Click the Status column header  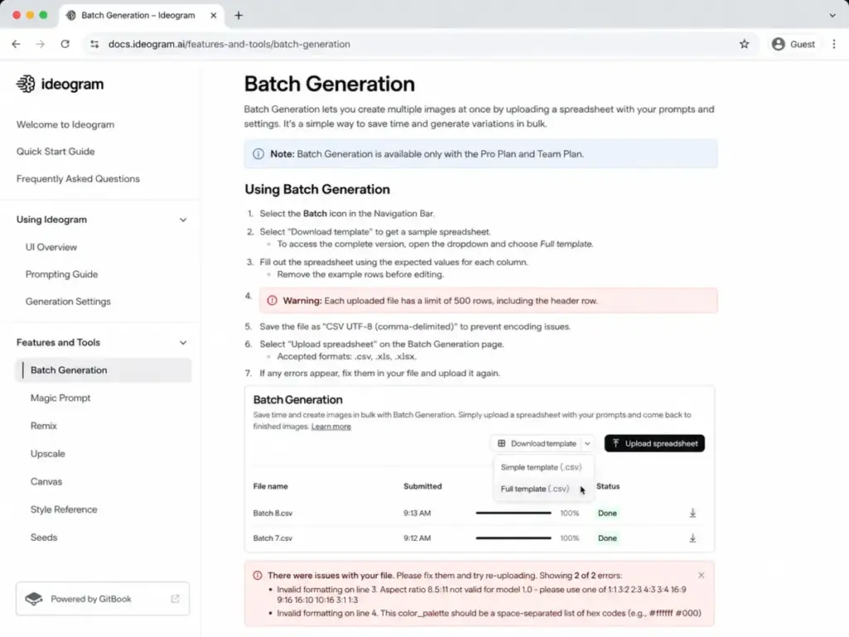[608, 486]
